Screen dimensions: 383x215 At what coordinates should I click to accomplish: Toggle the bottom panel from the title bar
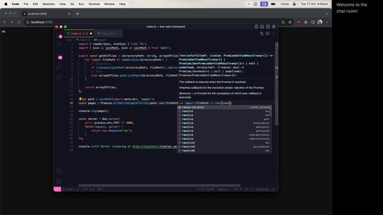point(262,26)
